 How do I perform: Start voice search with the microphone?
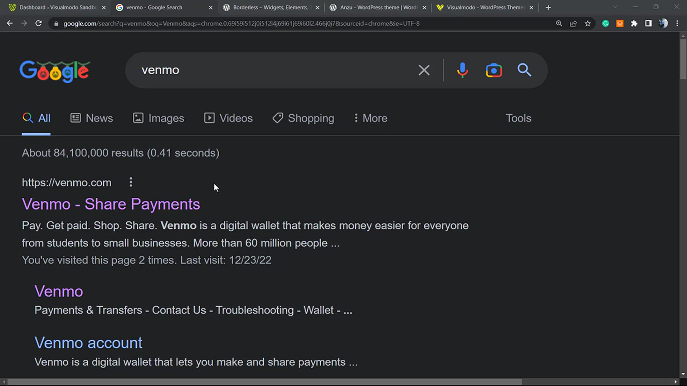(462, 70)
